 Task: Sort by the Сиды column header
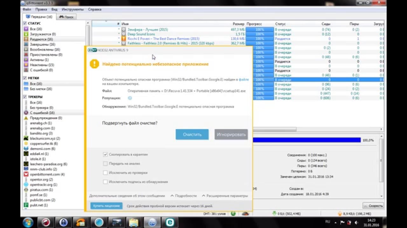(325, 24)
